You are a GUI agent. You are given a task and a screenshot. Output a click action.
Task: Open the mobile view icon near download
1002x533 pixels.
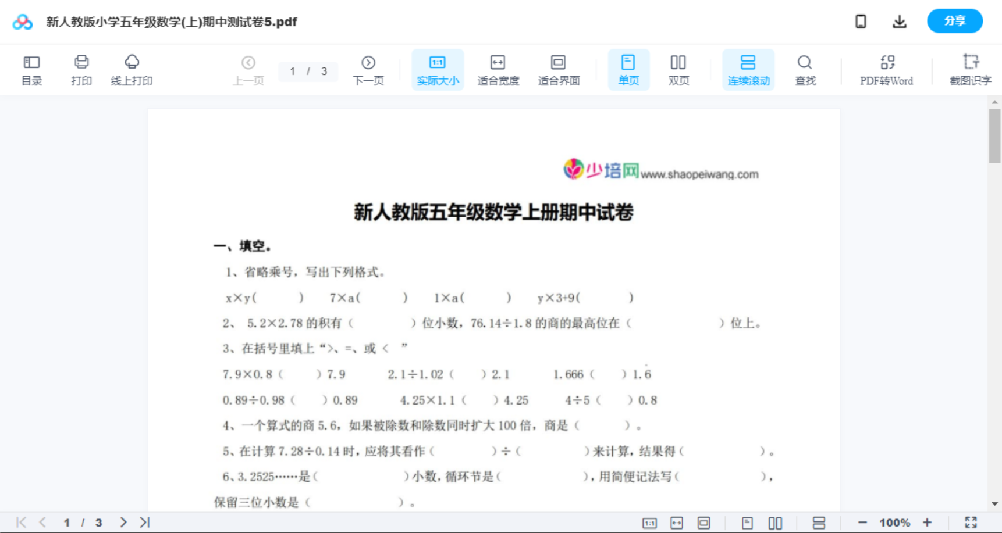[x=861, y=21]
